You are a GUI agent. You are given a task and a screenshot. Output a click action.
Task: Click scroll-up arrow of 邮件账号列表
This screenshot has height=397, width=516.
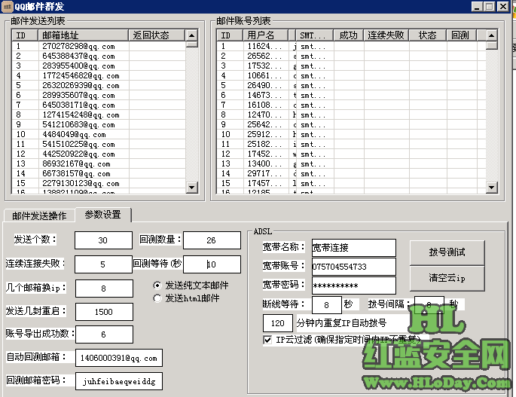(x=491, y=35)
